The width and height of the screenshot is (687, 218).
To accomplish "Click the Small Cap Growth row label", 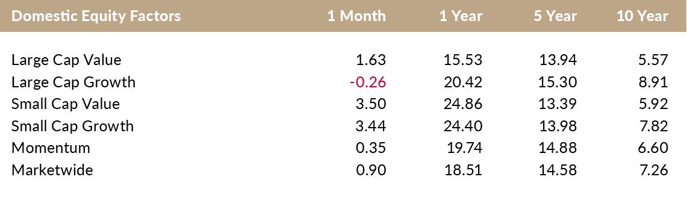I will pos(72,126).
